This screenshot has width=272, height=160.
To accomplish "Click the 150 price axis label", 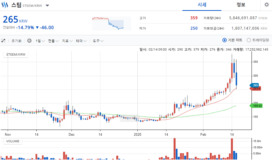I will [255, 117].
